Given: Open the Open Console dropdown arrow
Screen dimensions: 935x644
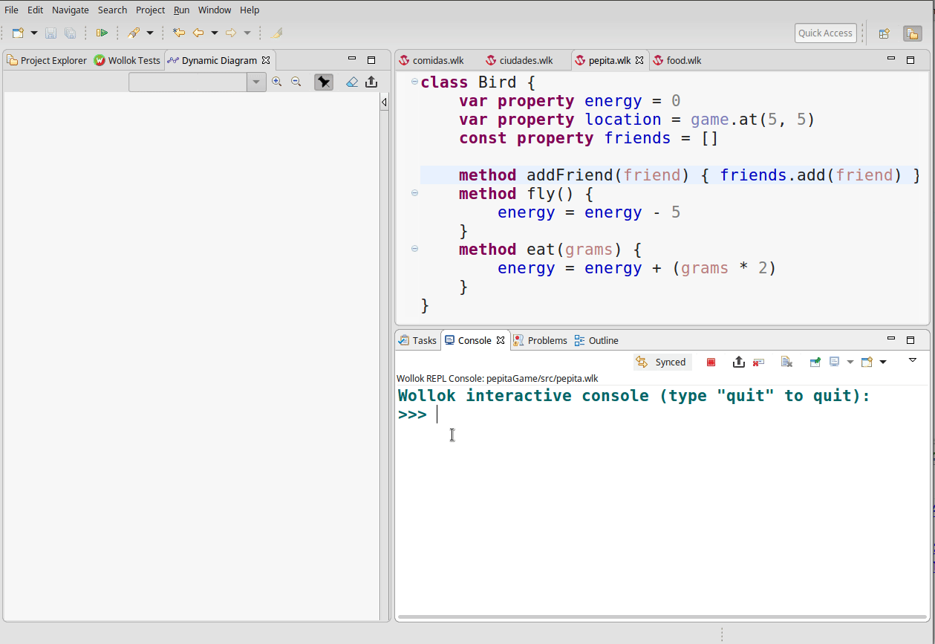Looking at the screenshot, I should (x=883, y=362).
